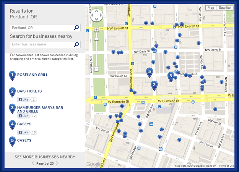
Task: Click sidebar pin number 2 next to Dais Tickets
Action: click(x=12, y=92)
